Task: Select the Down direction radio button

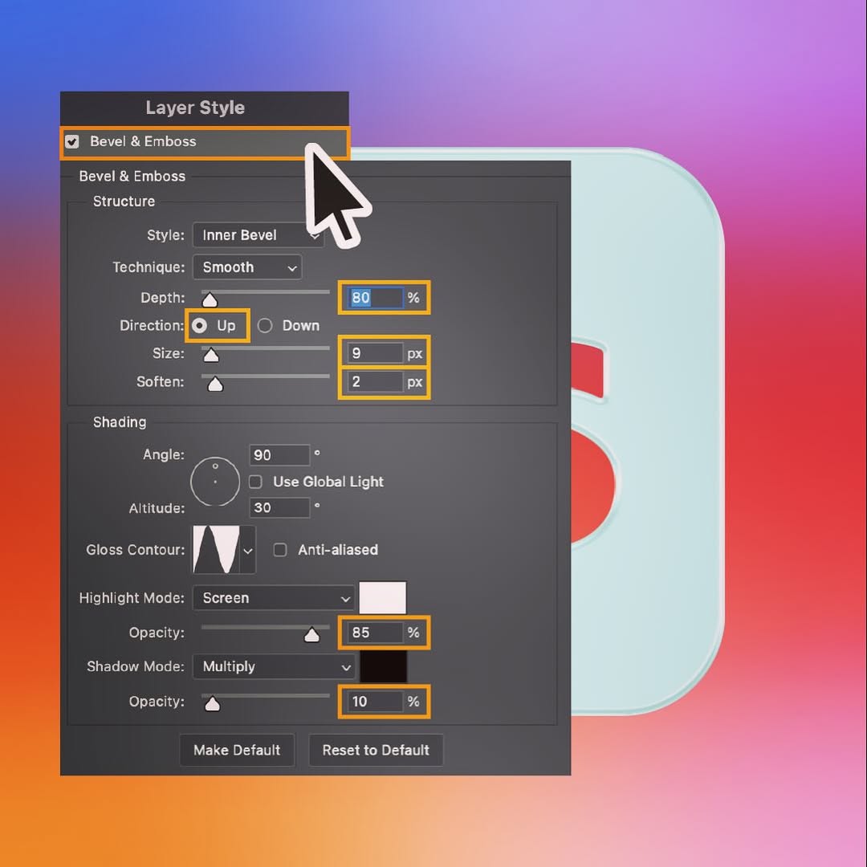Action: (265, 326)
